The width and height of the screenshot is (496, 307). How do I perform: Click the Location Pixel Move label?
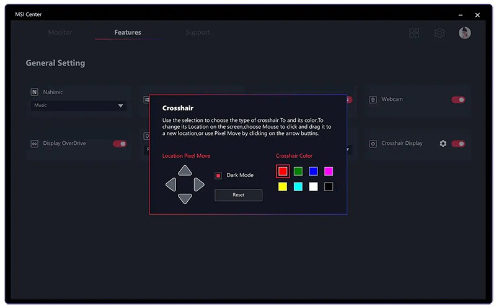[186, 156]
